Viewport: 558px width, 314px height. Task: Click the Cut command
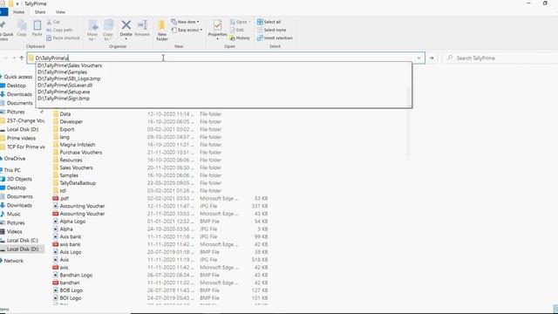[53, 22]
